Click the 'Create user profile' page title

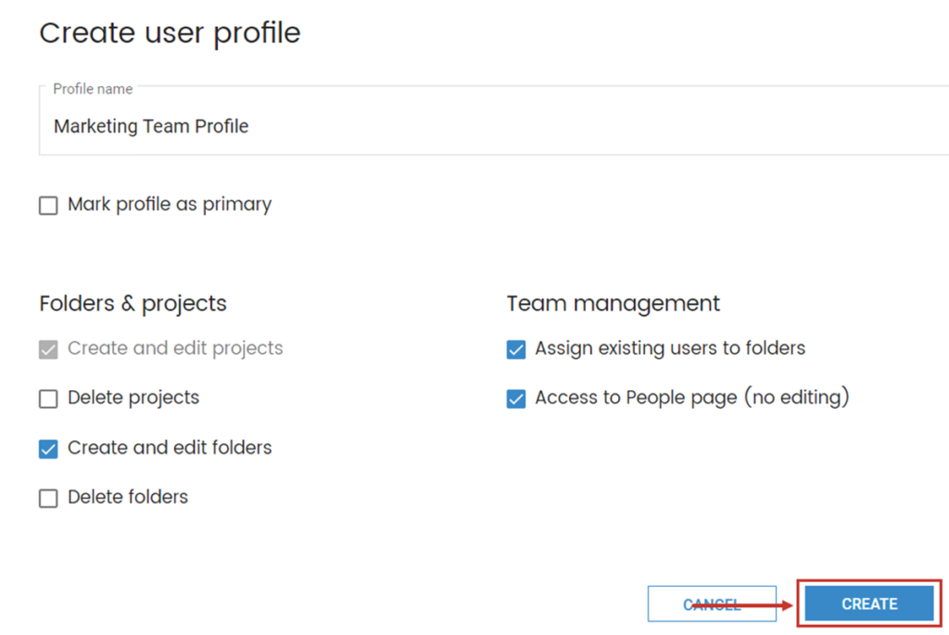tap(170, 33)
